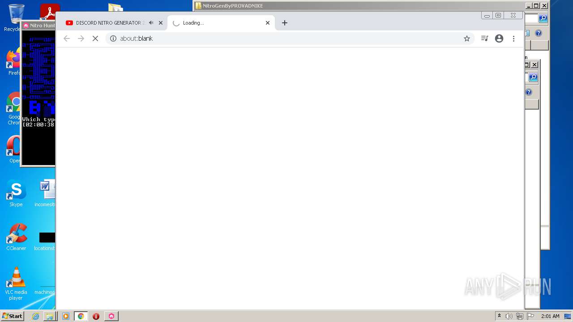Show desktop button at taskbar end
This screenshot has width=573, height=322.
(569, 316)
